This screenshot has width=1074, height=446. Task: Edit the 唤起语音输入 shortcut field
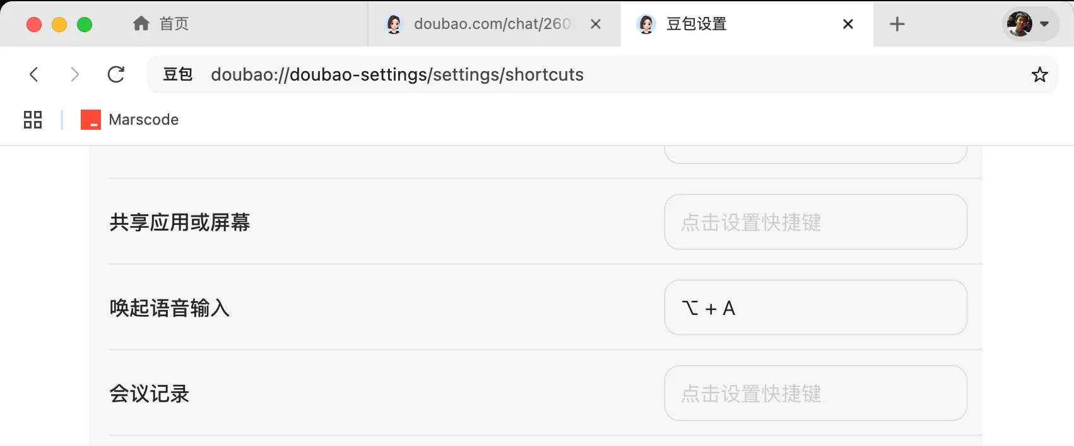[815, 307]
